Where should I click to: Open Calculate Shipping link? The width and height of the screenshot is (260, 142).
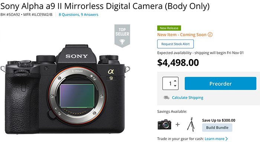tap(188, 97)
